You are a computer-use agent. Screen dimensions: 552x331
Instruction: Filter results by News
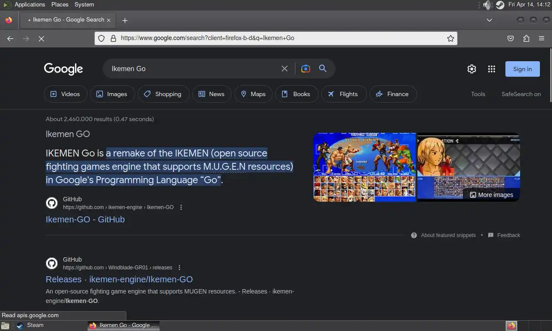pyautogui.click(x=212, y=94)
